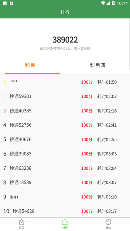Tap the 排行 page title
Image resolution: width=130 pixels, height=231 pixels.
65,12
